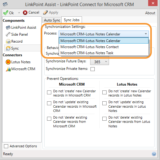This screenshot has width=160, height=160.
Task: Click the Cancel button label
Action: point(34,12)
